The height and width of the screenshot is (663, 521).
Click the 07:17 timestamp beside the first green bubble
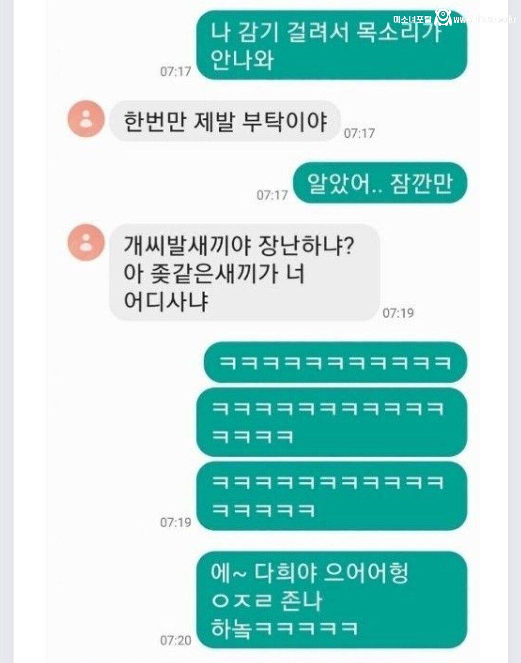pos(176,71)
